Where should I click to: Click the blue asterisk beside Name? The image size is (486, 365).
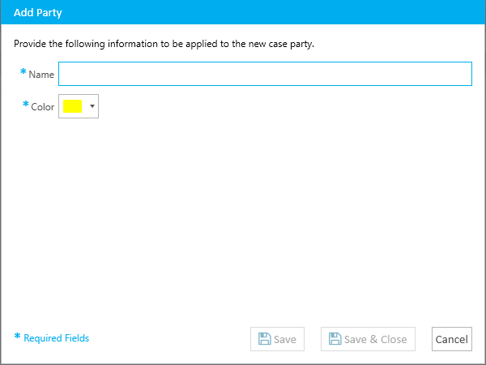(x=23, y=71)
